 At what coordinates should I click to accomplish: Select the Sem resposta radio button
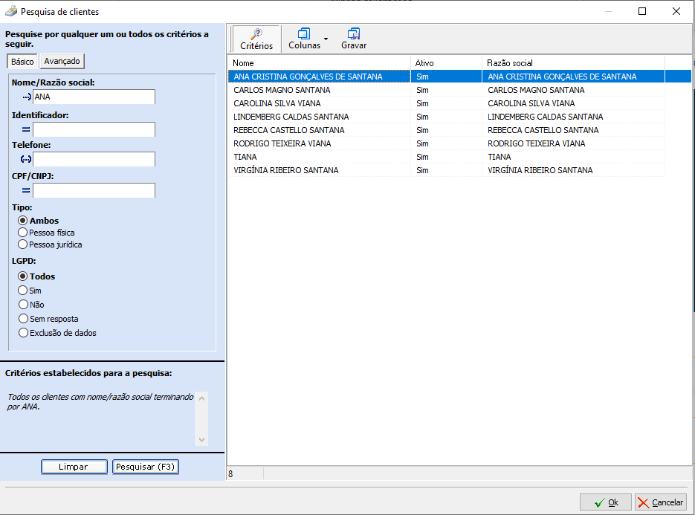pos(23,319)
